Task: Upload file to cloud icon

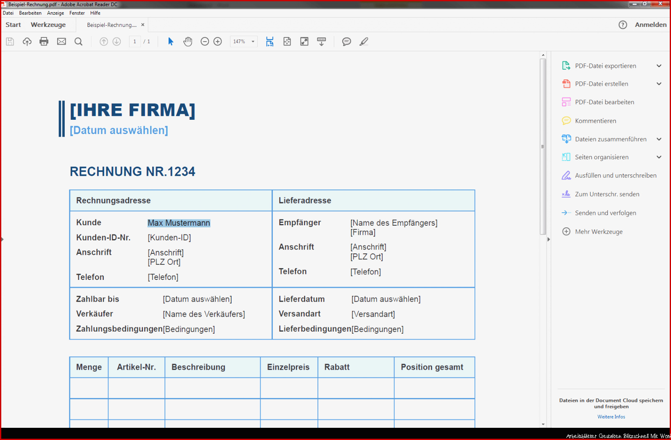Action: pos(27,42)
